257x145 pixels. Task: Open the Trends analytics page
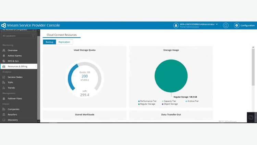(11, 88)
